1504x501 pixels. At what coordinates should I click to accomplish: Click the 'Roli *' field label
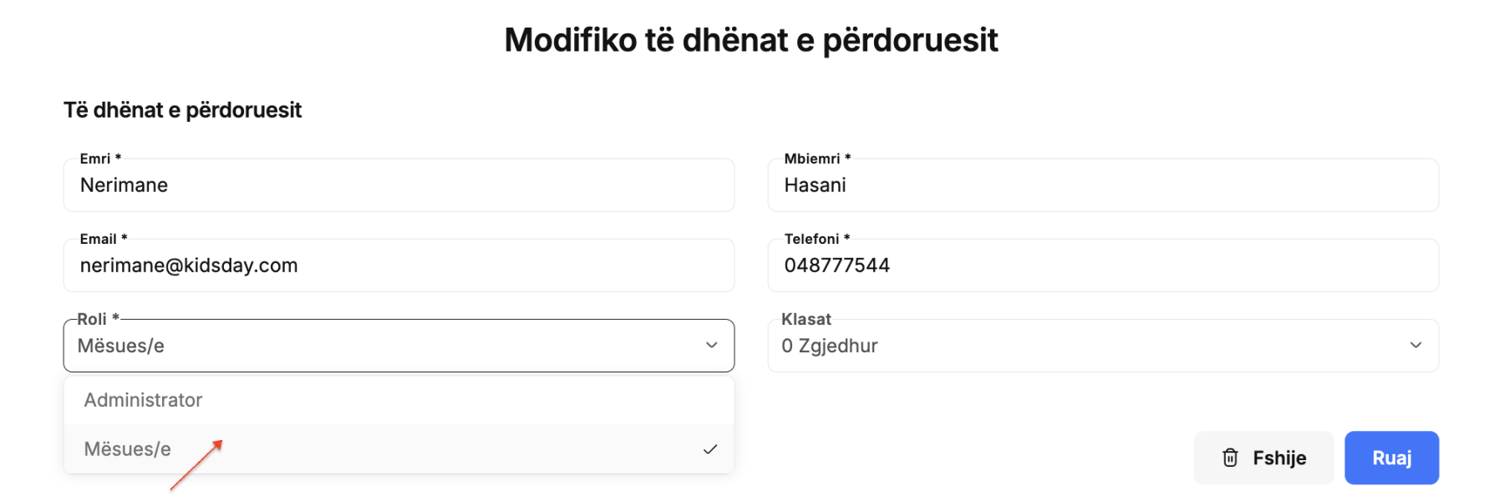click(x=99, y=319)
